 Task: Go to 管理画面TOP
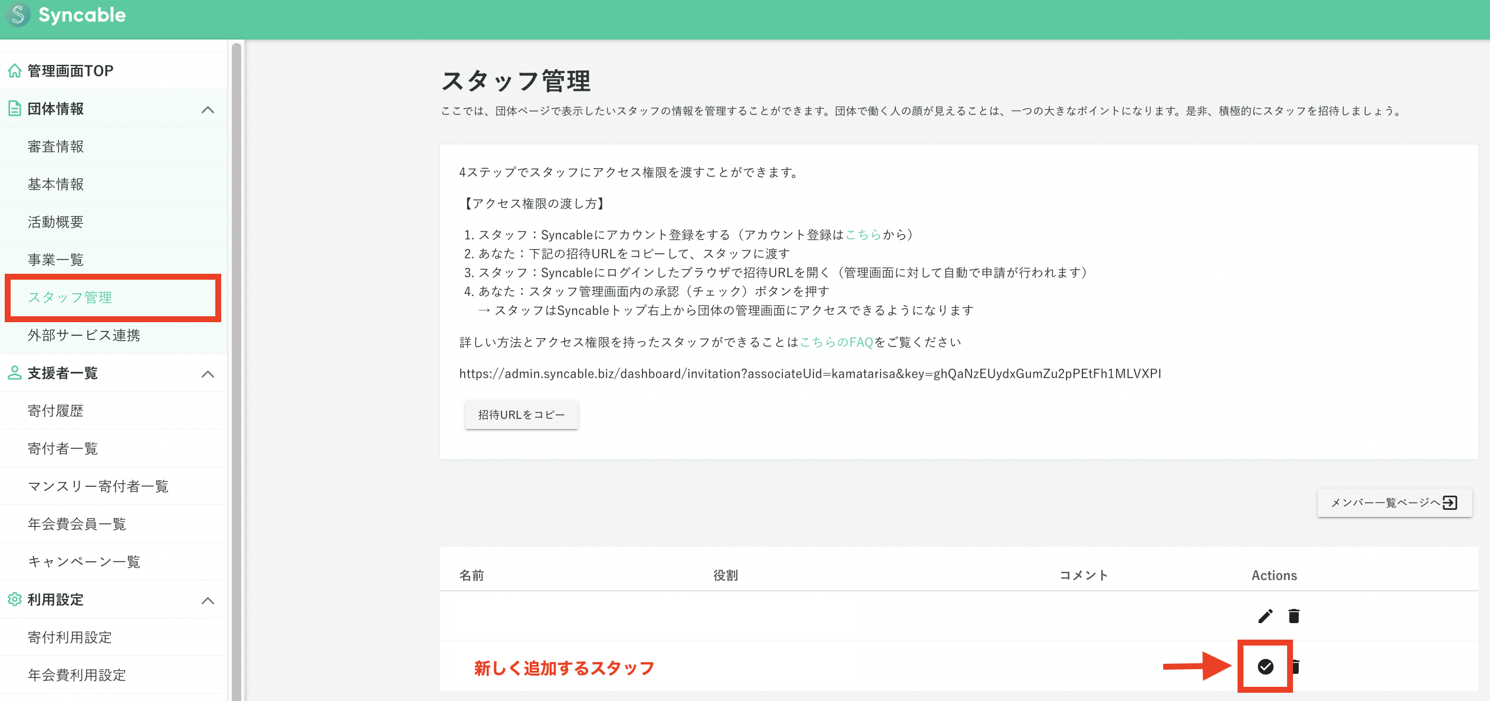click(113, 71)
